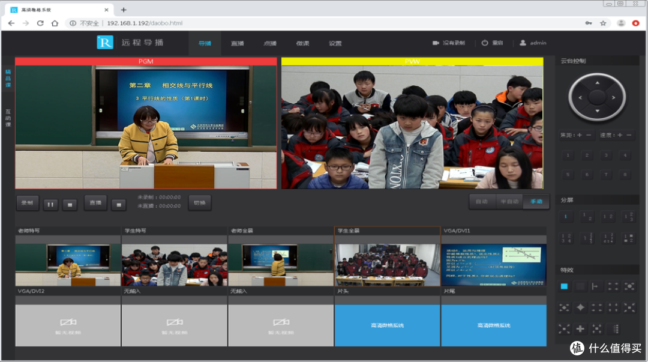This screenshot has height=362, width=648.
Task: Recall PTZ preset position 3
Action: point(606,155)
